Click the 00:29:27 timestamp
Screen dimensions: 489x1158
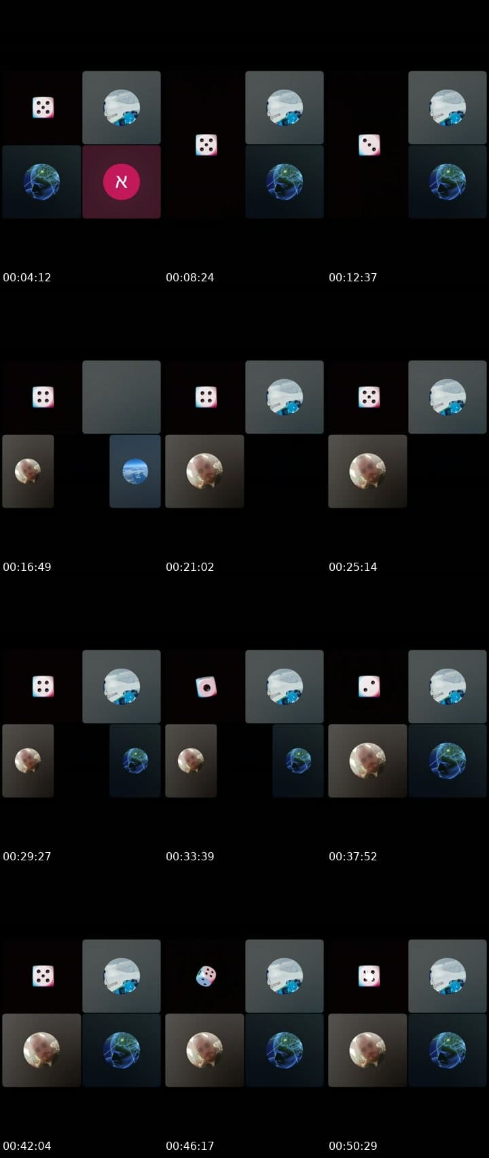point(27,856)
